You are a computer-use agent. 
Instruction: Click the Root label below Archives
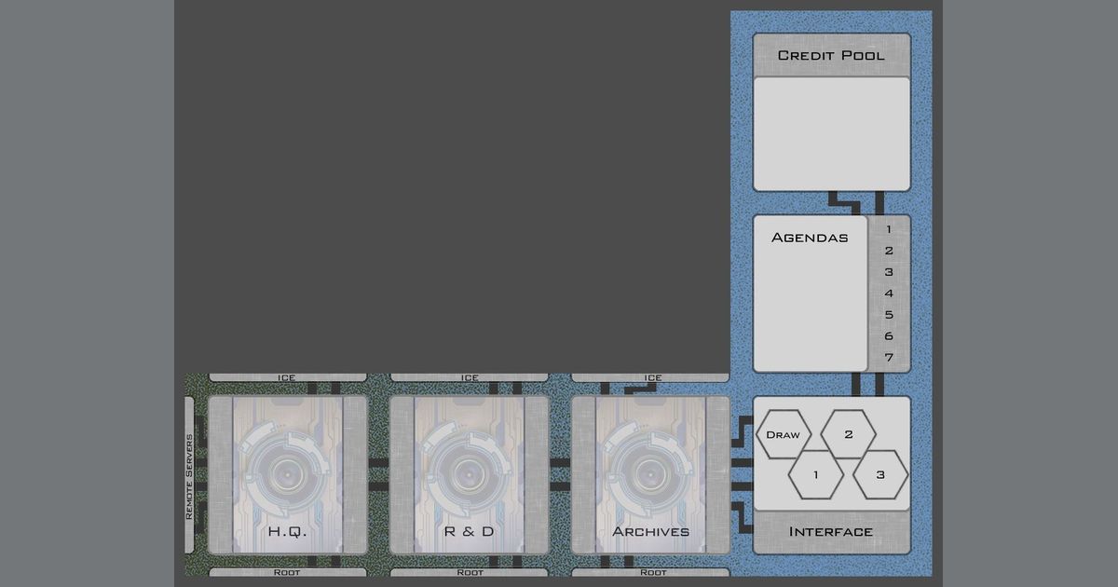click(x=652, y=572)
